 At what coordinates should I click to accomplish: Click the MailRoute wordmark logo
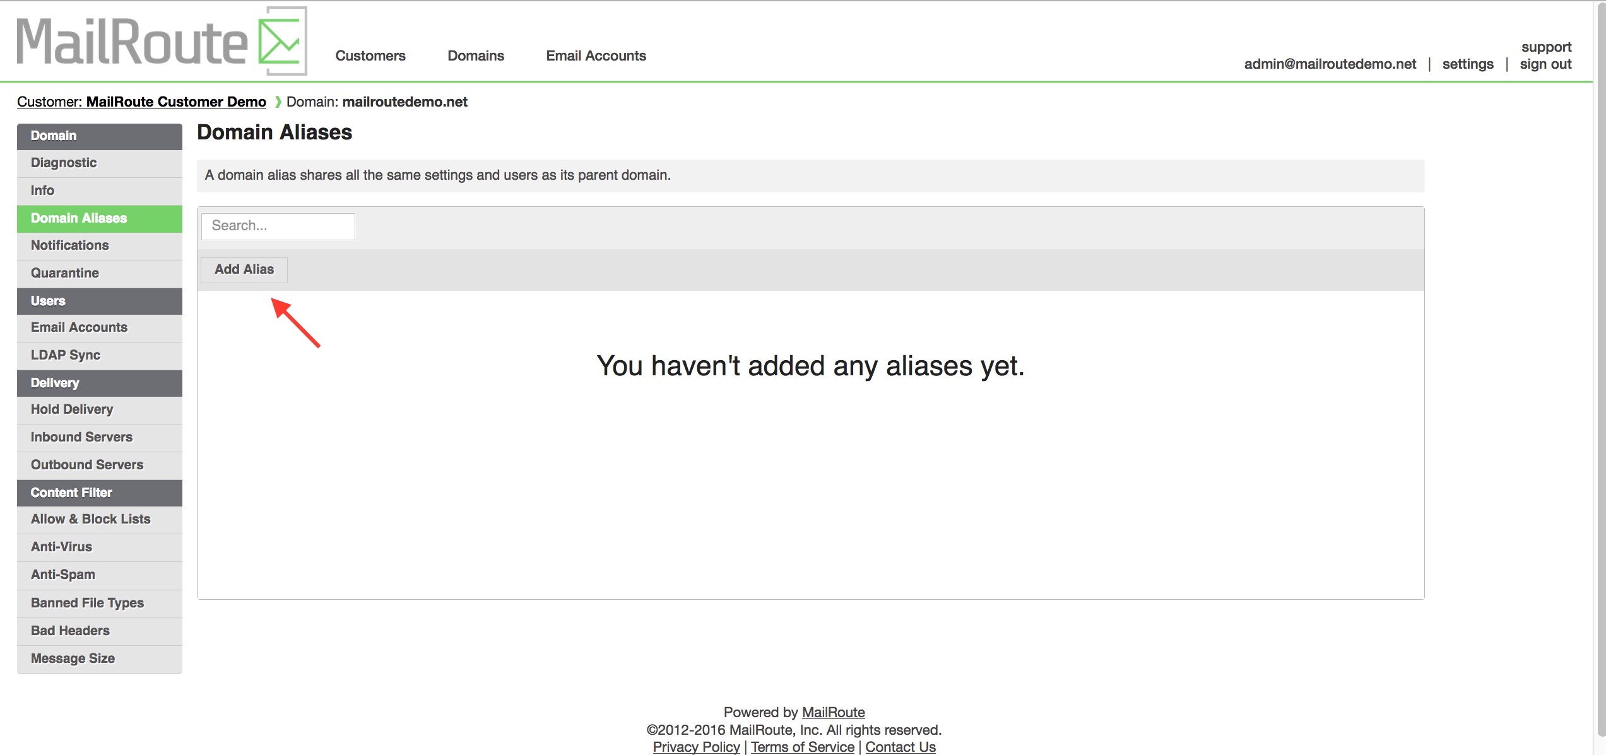pos(132,42)
